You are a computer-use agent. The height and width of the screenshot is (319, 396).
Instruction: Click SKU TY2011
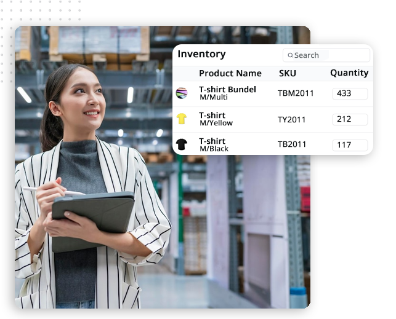[291, 119]
